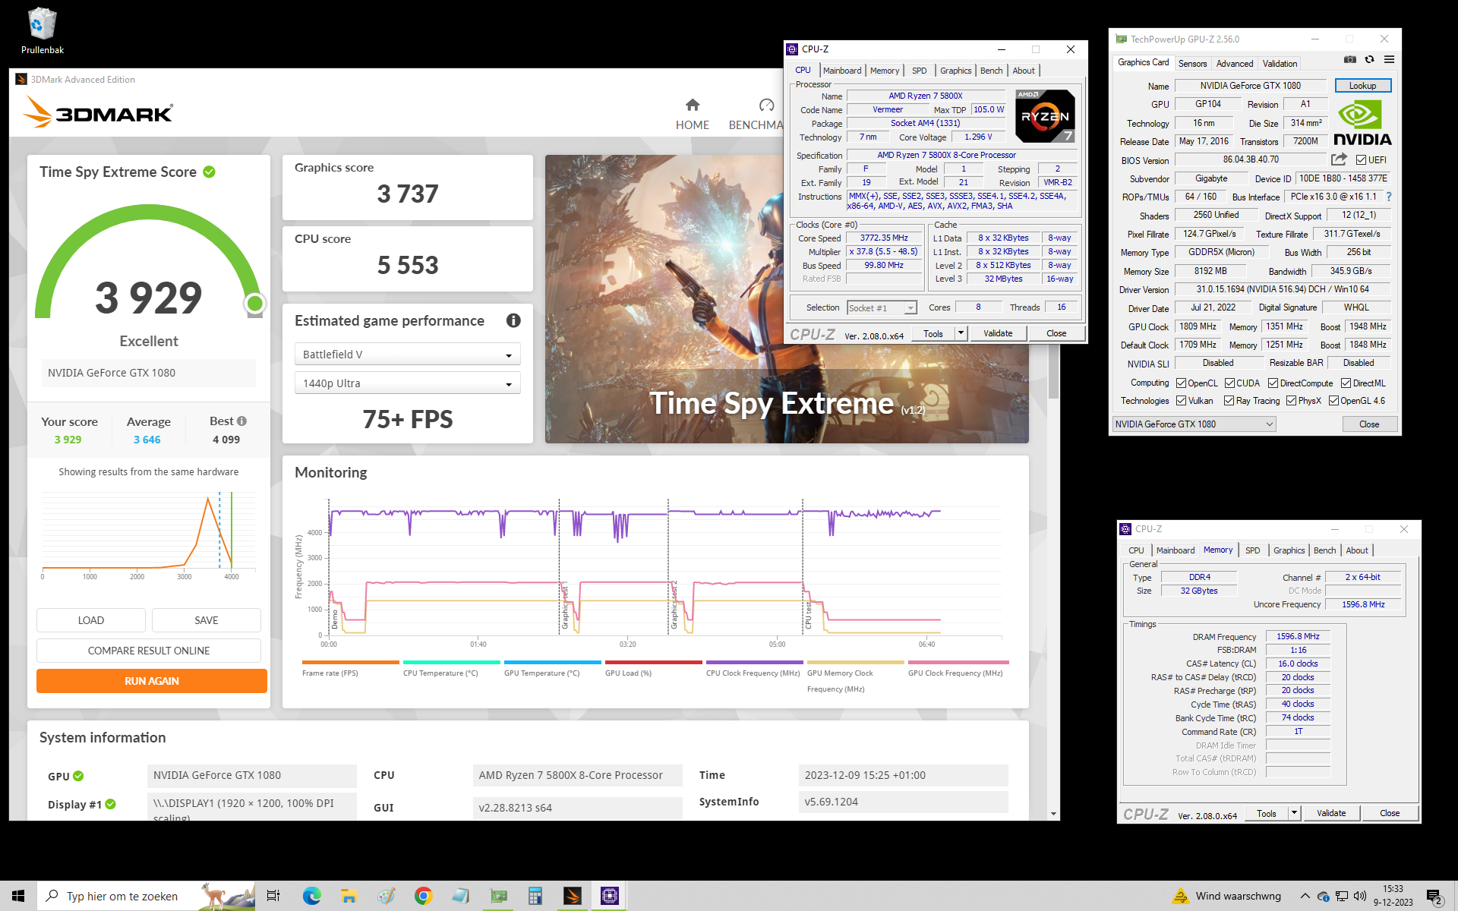
Task: Toggle the Ray Tracing checkbox
Action: (1229, 401)
